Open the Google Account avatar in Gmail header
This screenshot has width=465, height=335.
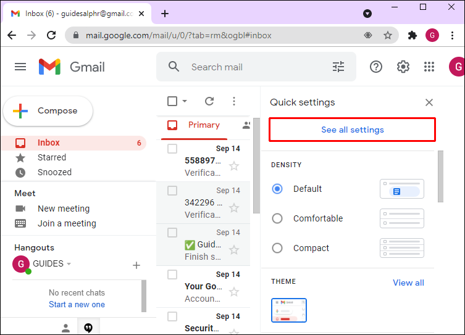457,67
